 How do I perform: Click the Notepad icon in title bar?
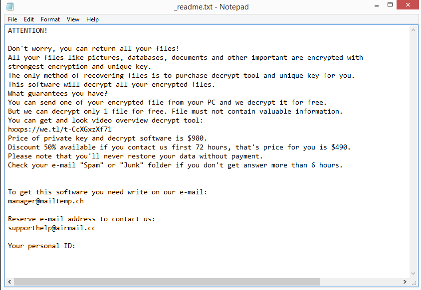pyautogui.click(x=9, y=6)
